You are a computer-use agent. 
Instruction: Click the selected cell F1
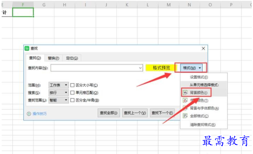click(23, 12)
